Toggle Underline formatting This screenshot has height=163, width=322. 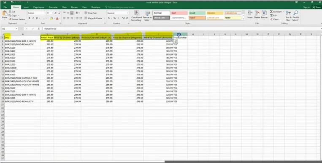37,18
